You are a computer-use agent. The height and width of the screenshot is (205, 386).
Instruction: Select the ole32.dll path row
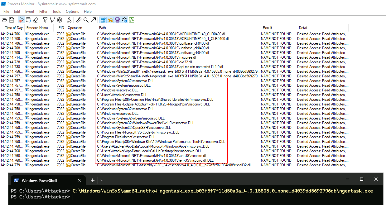click(144, 62)
